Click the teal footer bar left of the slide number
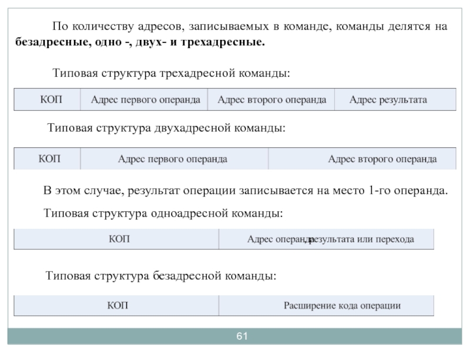 (x=117, y=337)
